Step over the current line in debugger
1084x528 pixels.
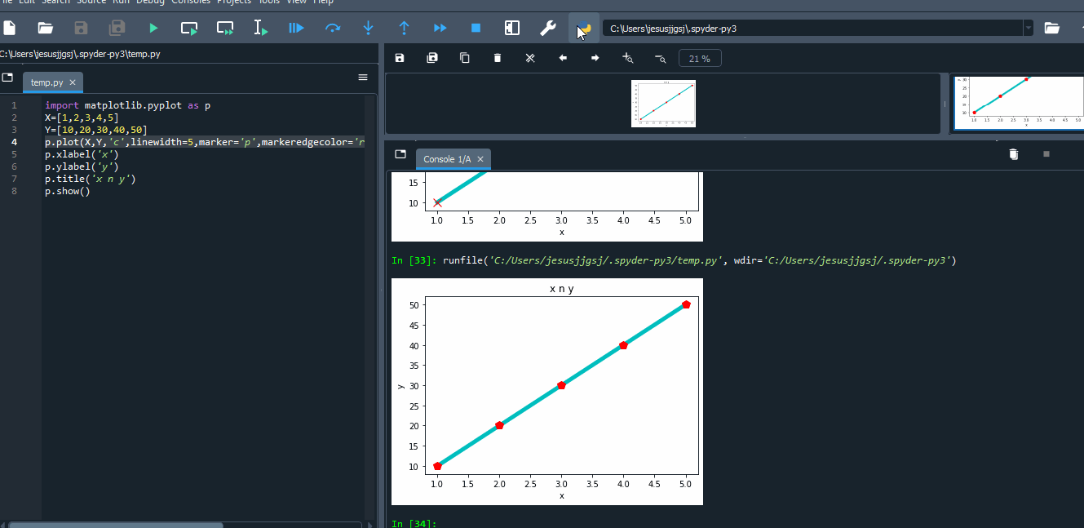point(332,28)
